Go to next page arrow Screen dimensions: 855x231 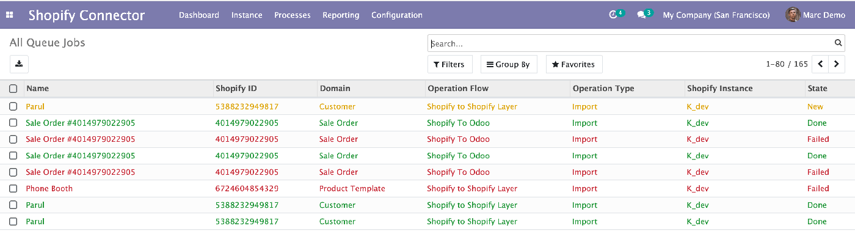click(x=837, y=64)
